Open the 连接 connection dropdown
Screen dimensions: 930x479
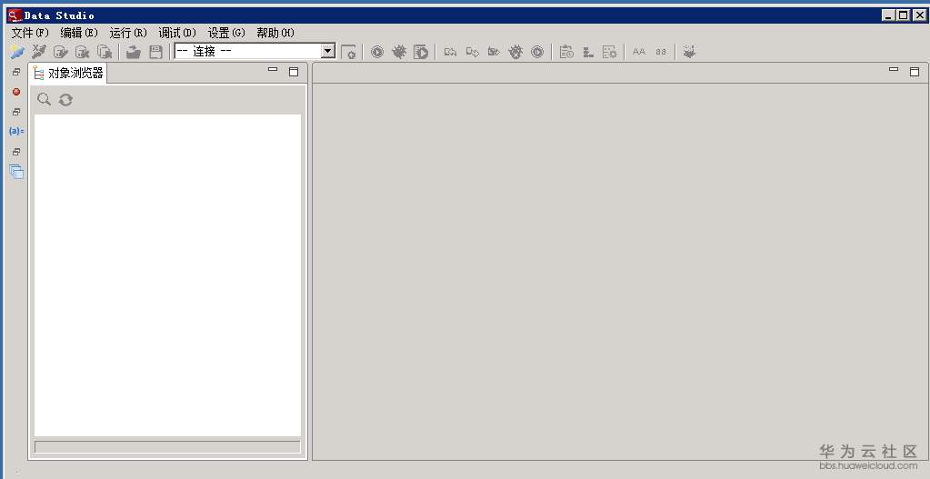(255, 51)
